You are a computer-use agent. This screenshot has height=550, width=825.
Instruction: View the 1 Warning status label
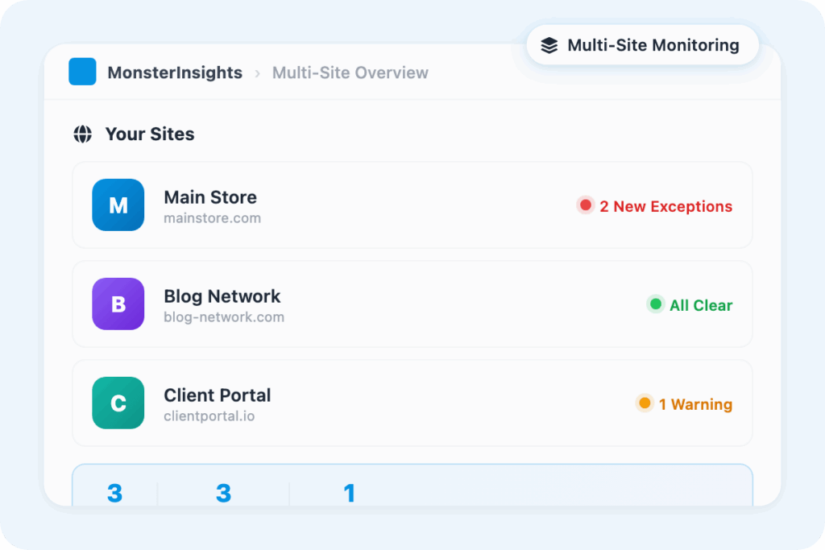pyautogui.click(x=695, y=404)
